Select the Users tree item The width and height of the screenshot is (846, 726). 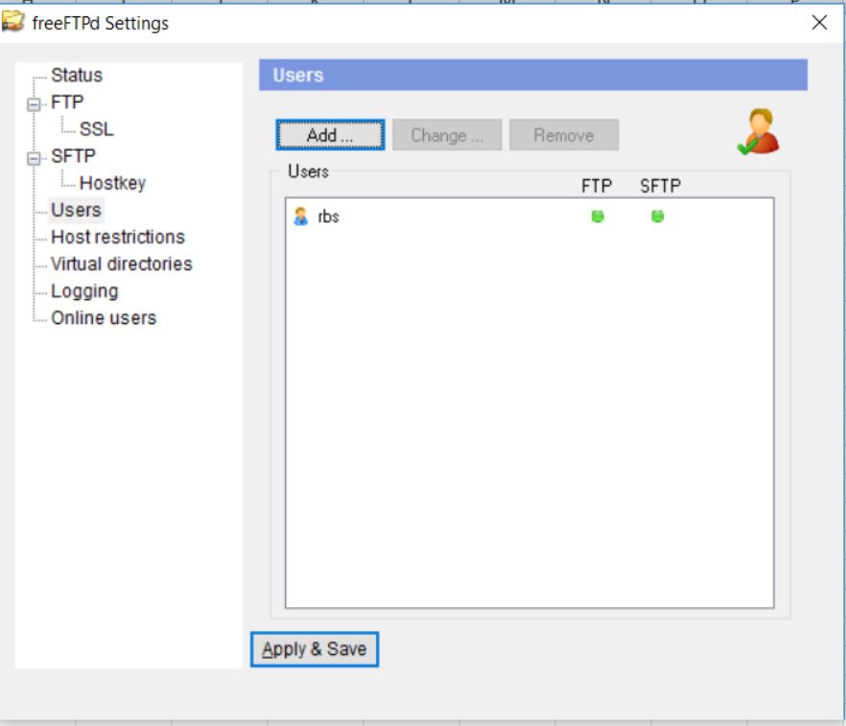(x=76, y=210)
